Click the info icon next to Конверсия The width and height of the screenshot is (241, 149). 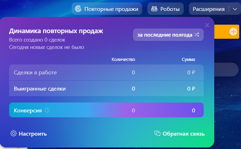(x=47, y=111)
